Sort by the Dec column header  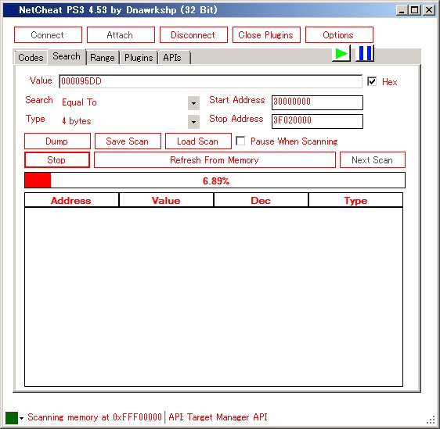tap(261, 200)
